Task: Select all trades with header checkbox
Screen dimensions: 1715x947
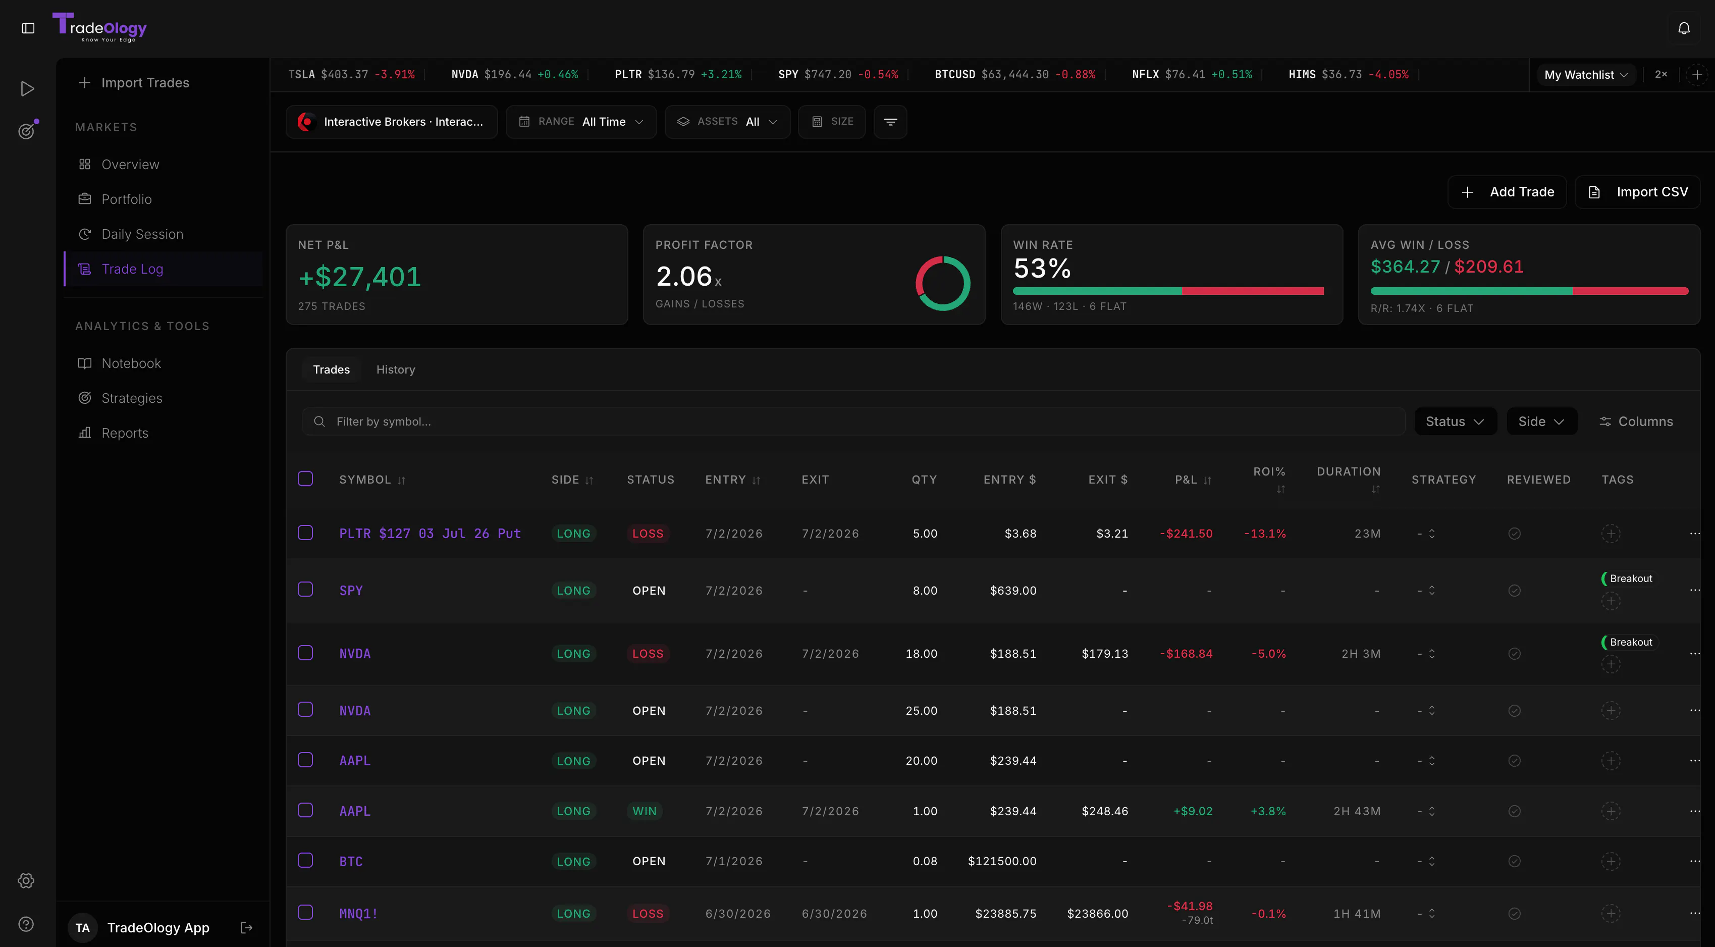Action: 305,479
